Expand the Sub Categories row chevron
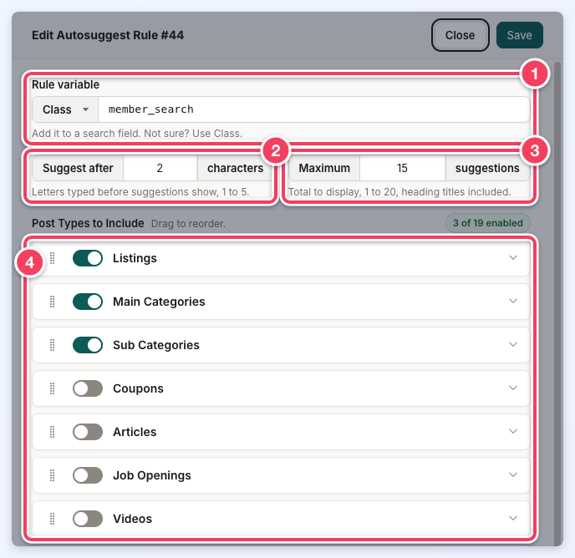 (513, 345)
